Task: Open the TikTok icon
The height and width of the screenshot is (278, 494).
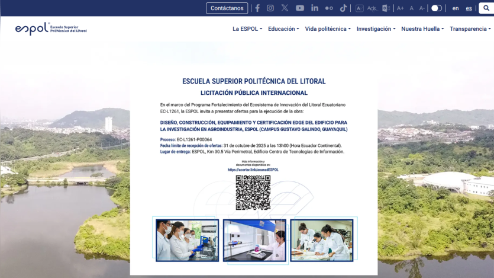Action: point(343,8)
